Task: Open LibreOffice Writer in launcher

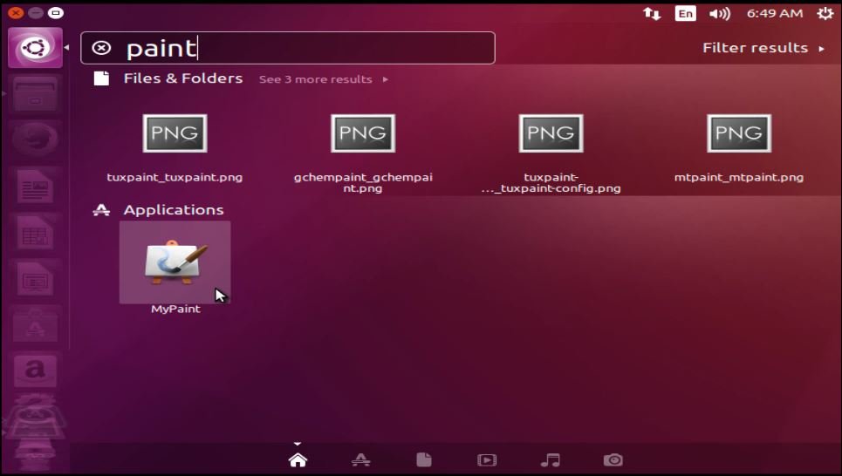Action: tap(36, 187)
